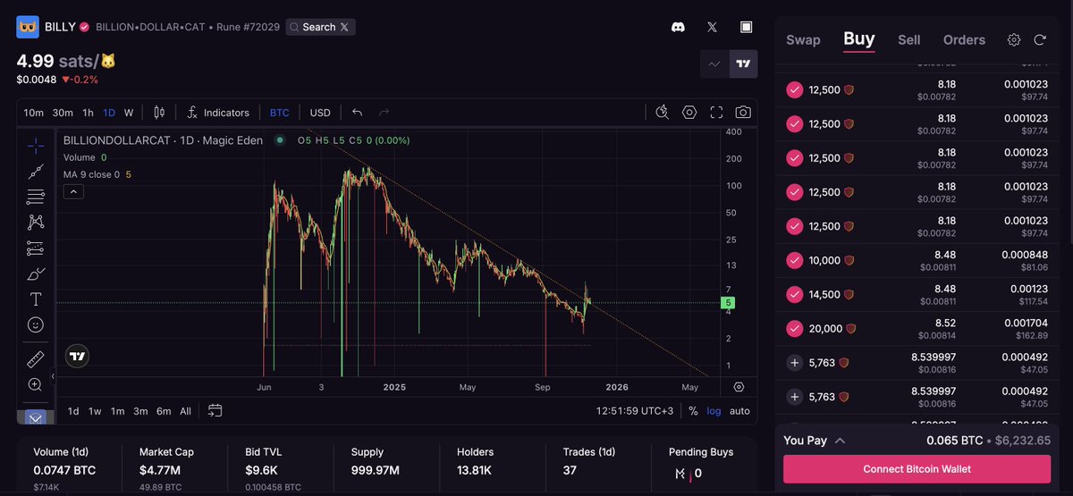Set chart range to 1d
This screenshot has height=496, width=1073.
[73, 411]
